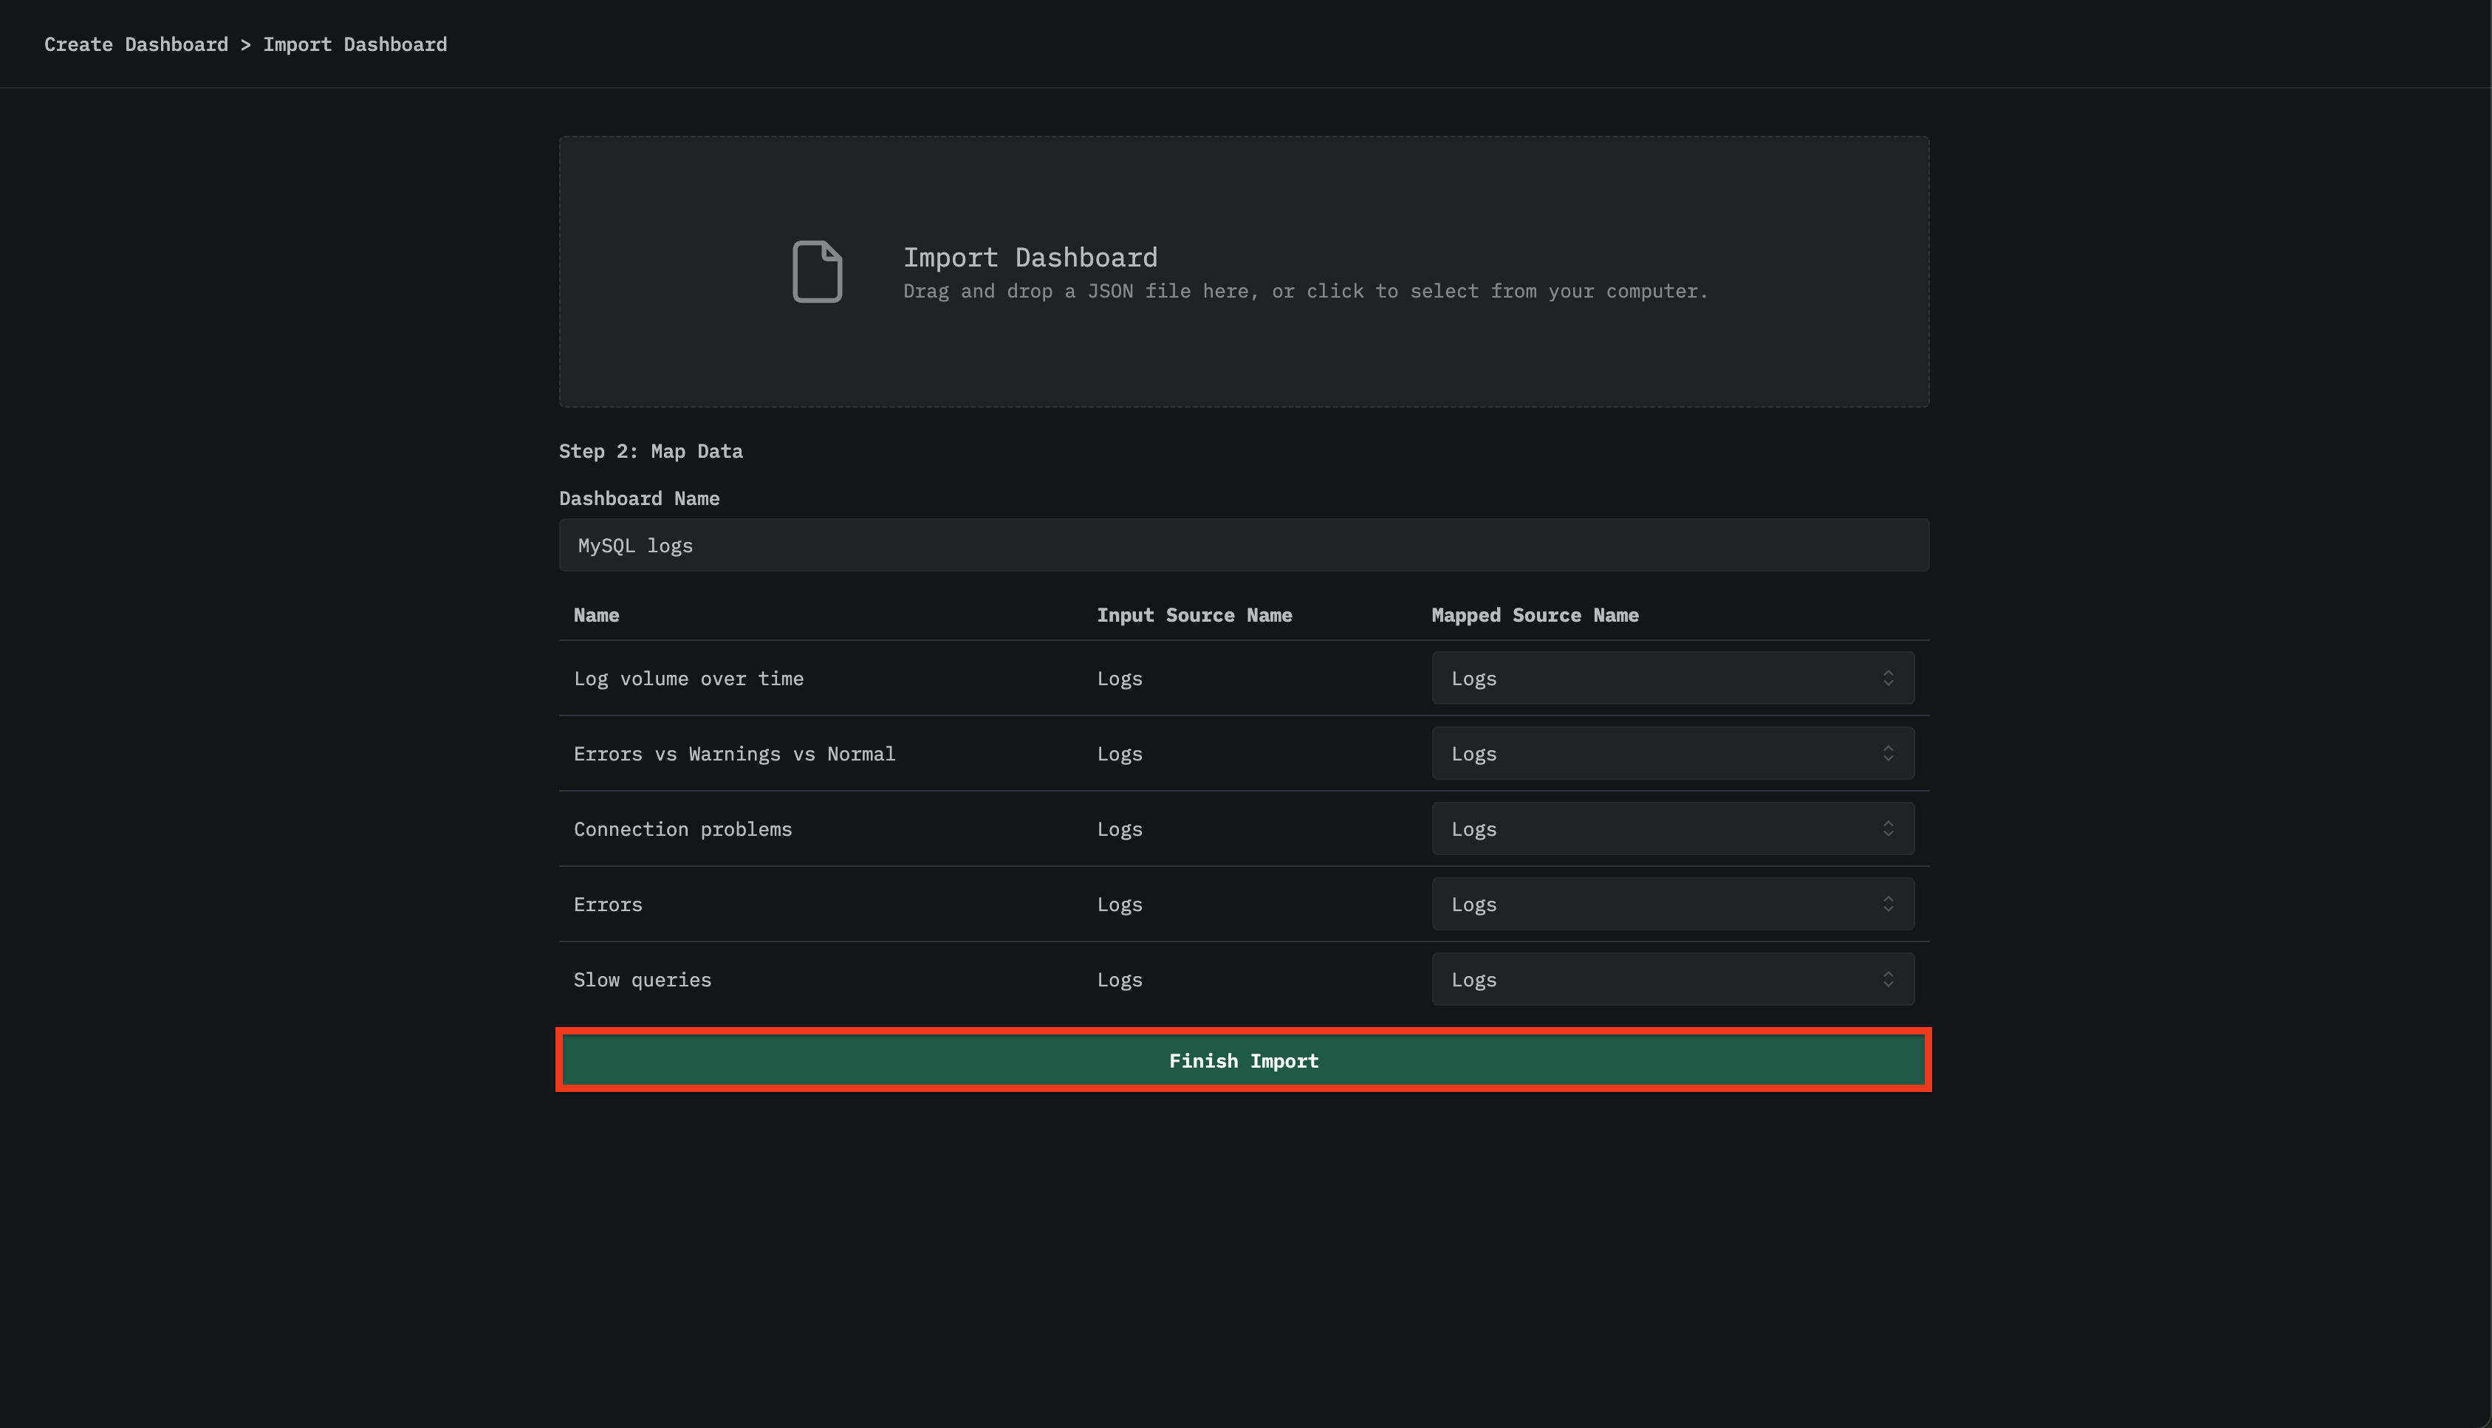Click the Input Source Name column header
The height and width of the screenshot is (1428, 2492).
(1194, 615)
